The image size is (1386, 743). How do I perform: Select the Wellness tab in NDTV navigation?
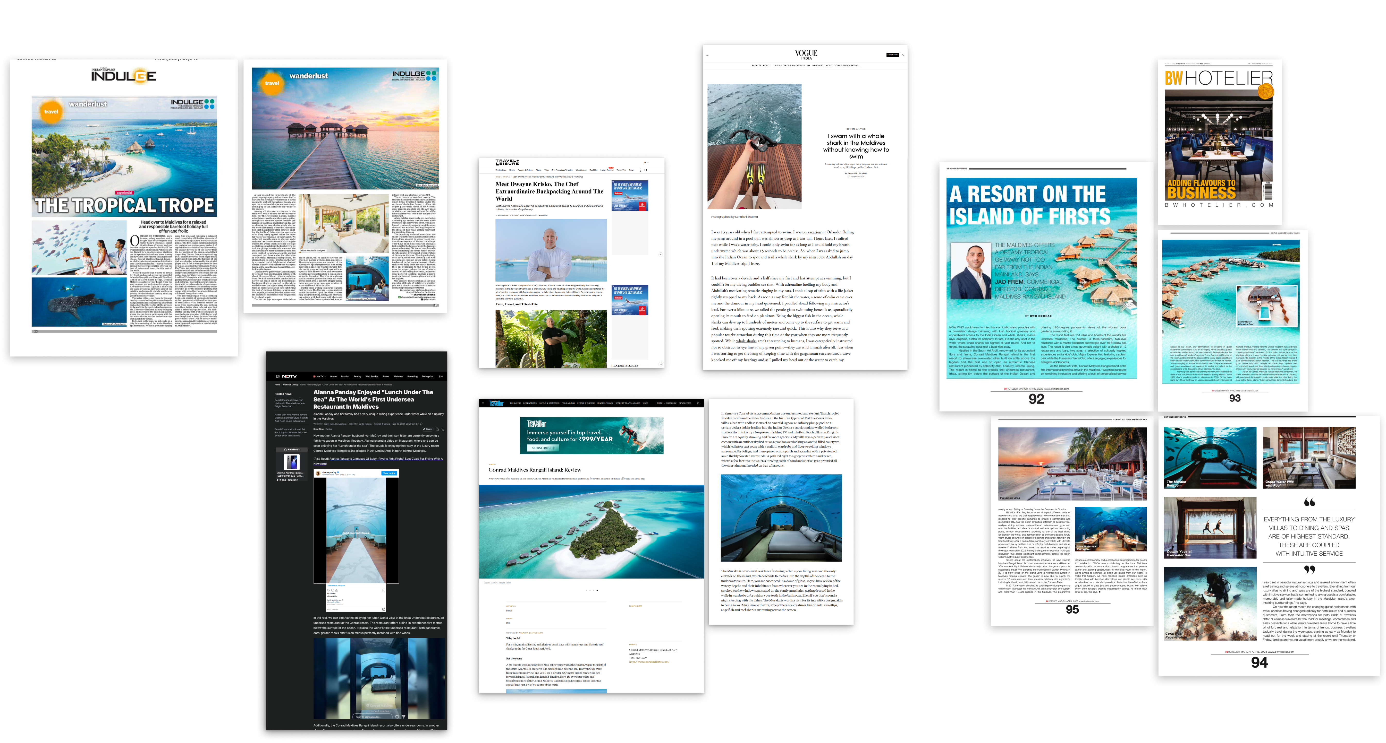(398, 376)
